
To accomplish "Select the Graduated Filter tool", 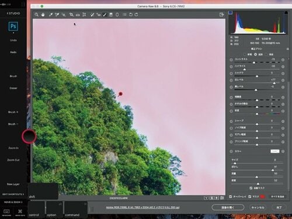I will click(111, 15).
